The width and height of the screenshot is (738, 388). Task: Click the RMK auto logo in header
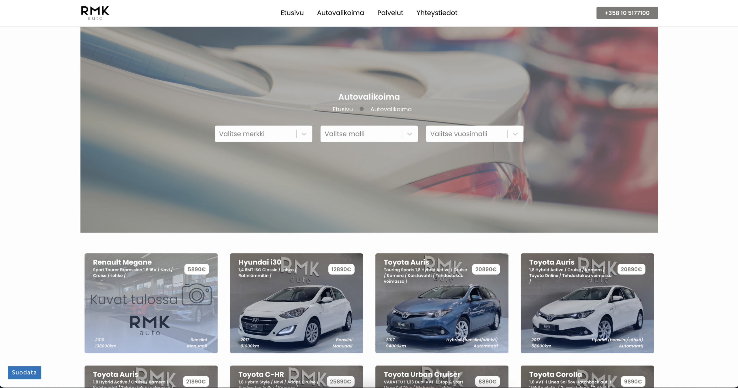pyautogui.click(x=95, y=13)
